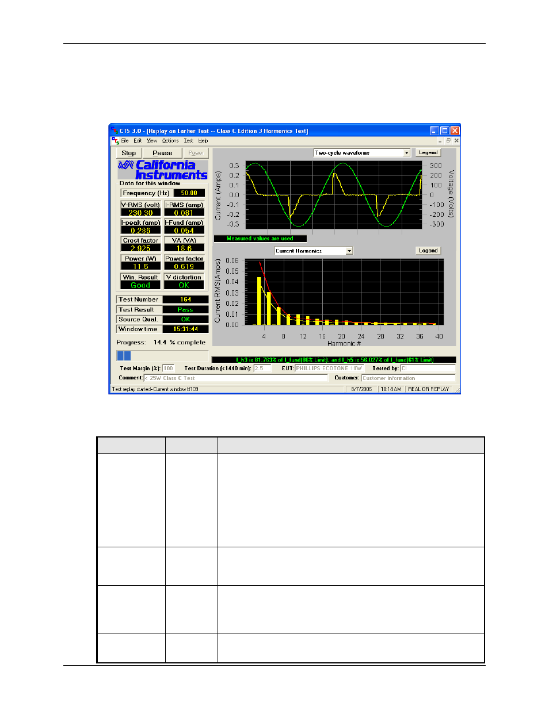Stop the running harmonics test
The height and width of the screenshot is (710, 549).
click(x=129, y=153)
